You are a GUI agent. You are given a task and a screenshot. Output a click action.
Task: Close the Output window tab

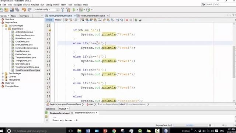[68, 109]
